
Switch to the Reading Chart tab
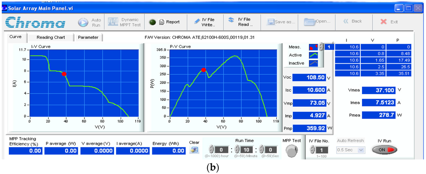coord(51,37)
